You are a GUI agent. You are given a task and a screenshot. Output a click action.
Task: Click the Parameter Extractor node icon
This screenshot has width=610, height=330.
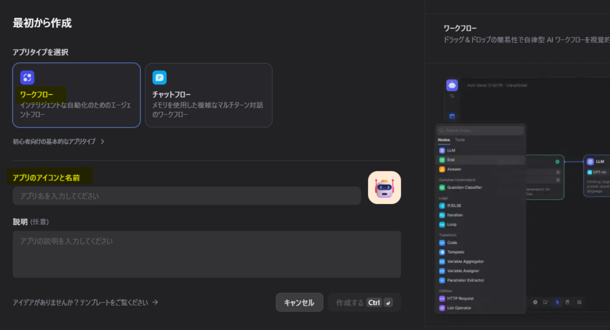point(441,280)
